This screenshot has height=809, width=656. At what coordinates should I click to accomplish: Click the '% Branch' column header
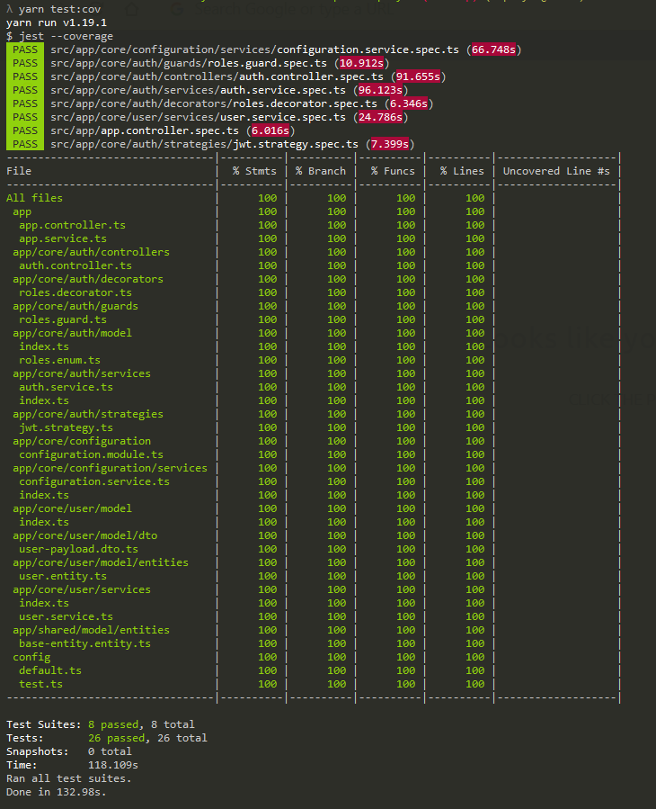pyautogui.click(x=320, y=171)
